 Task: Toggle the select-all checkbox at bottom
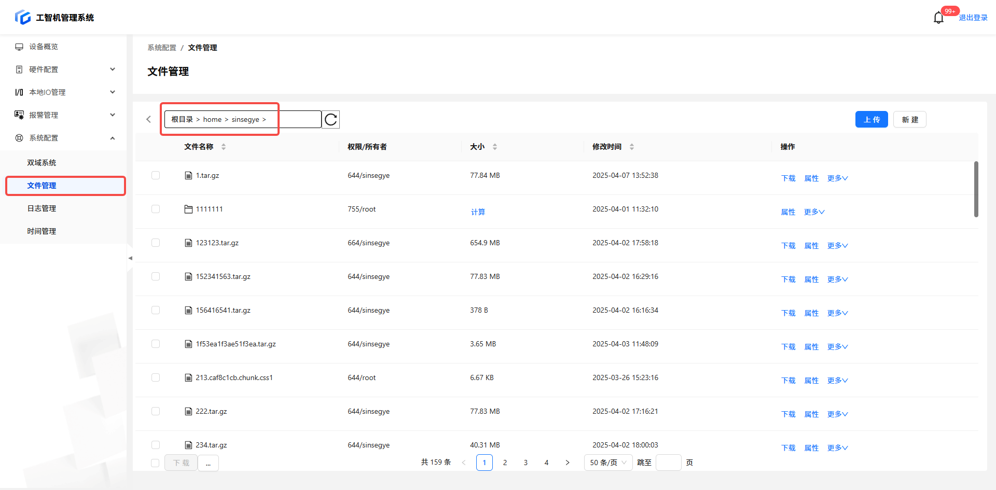(x=155, y=463)
